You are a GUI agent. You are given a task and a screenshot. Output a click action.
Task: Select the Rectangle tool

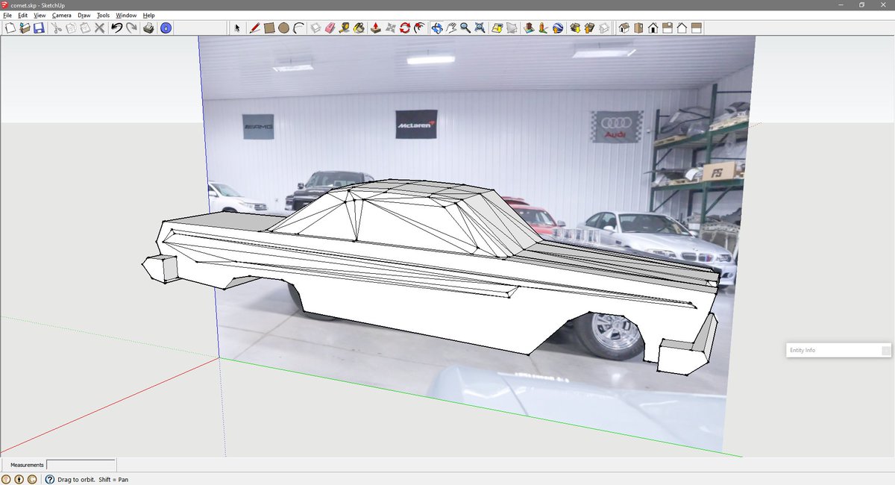(x=269, y=28)
